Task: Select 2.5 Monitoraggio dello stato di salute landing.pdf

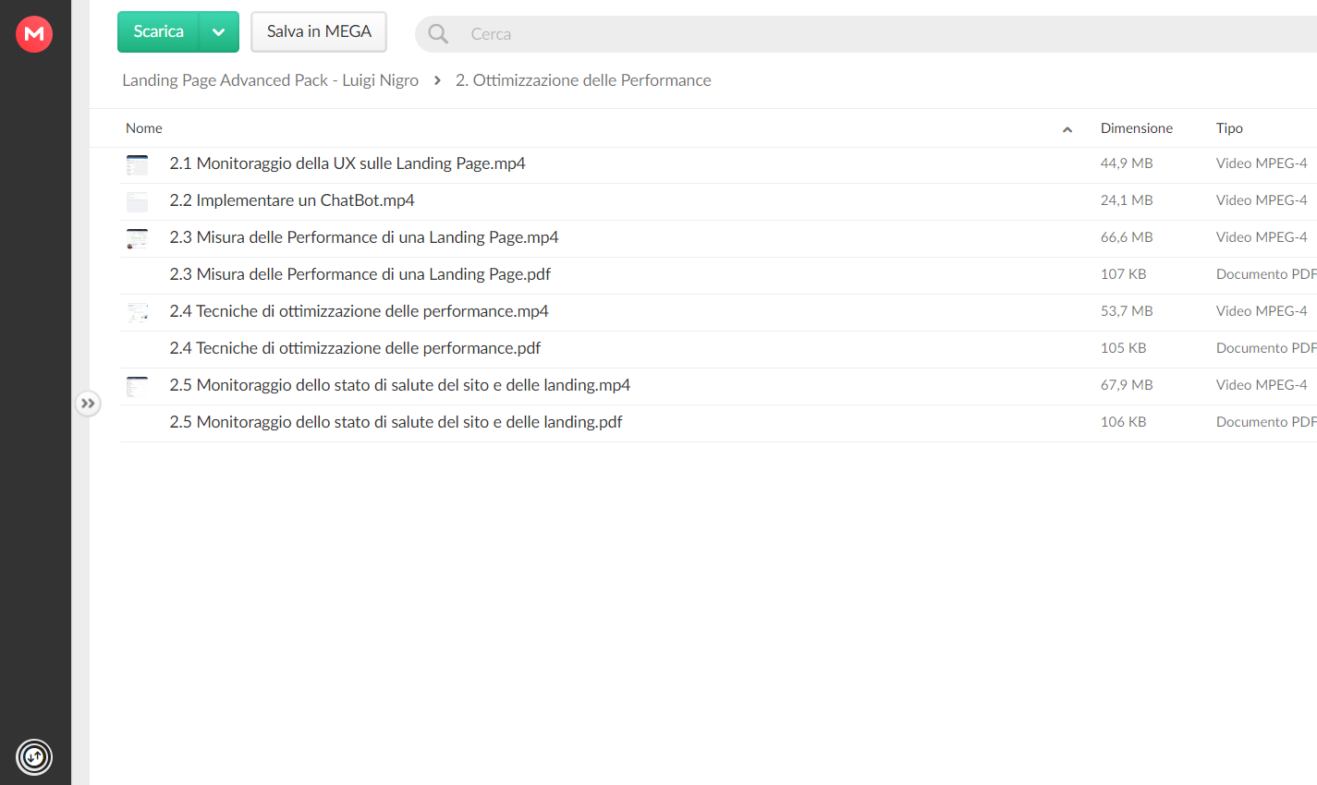Action: 396,422
